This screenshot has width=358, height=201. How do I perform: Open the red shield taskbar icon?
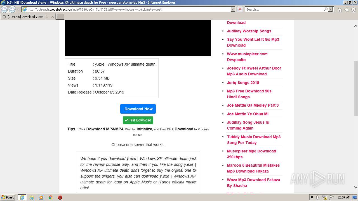point(60,197)
